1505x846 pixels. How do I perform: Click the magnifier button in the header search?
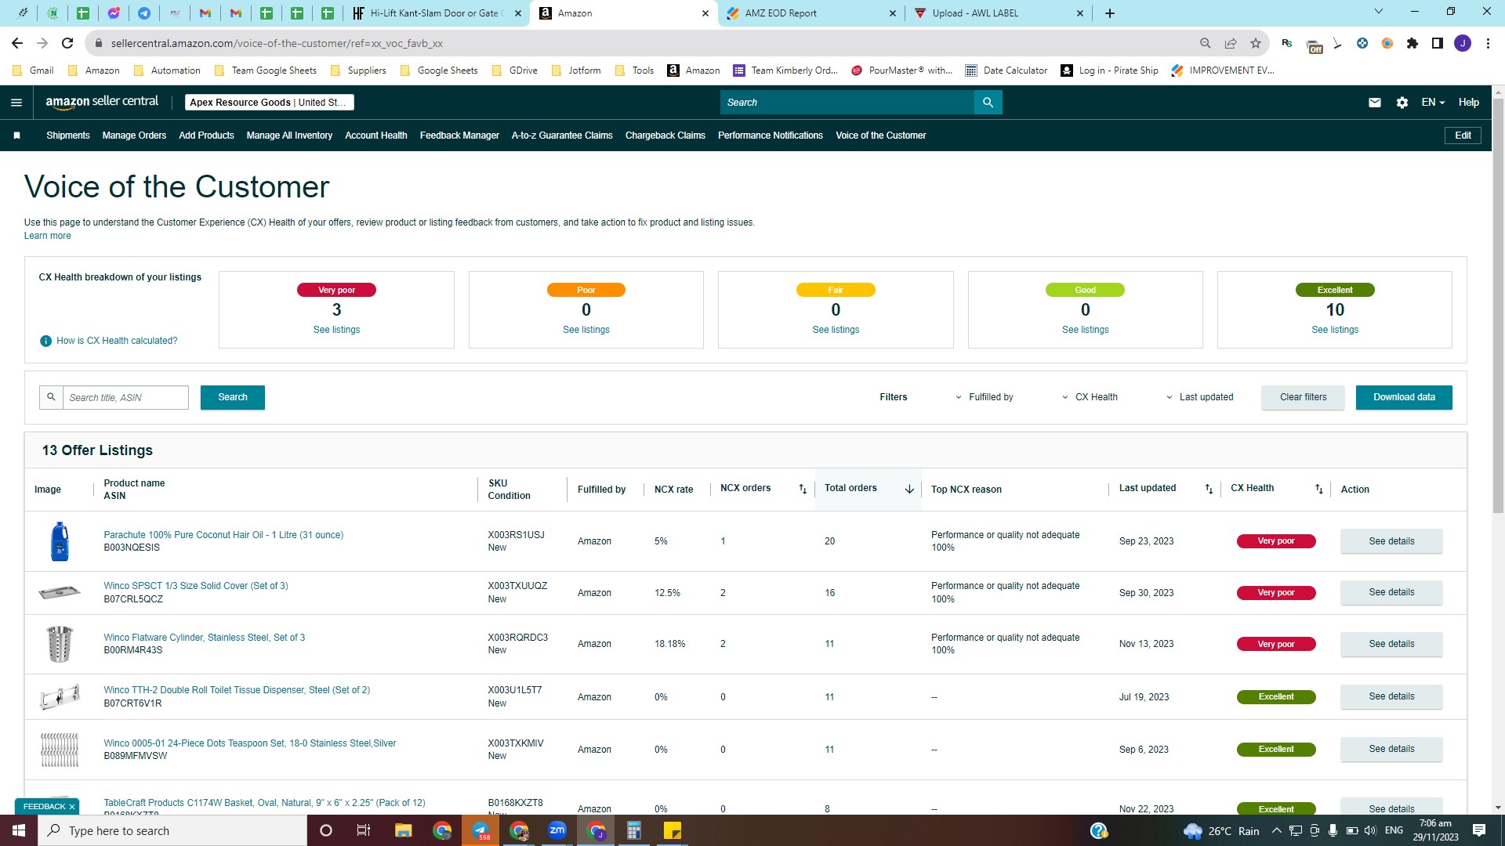pos(988,103)
